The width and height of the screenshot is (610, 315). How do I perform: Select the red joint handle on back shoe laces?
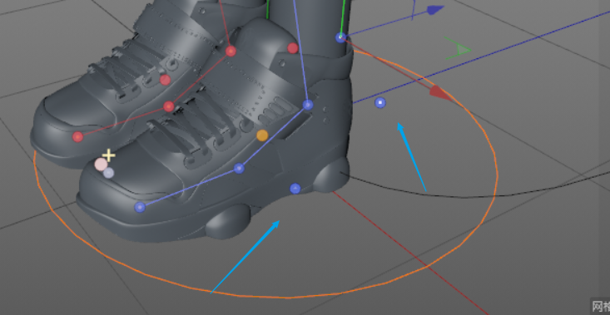tap(166, 80)
